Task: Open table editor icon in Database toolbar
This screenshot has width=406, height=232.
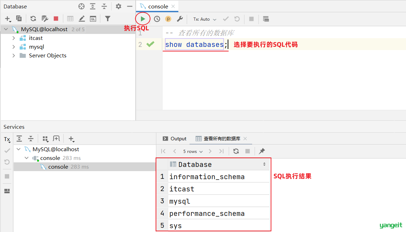Action: point(70,19)
